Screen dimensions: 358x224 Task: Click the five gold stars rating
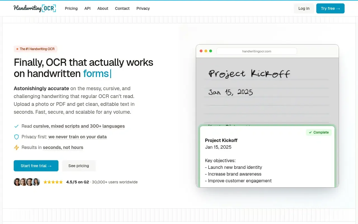[x=53, y=182]
